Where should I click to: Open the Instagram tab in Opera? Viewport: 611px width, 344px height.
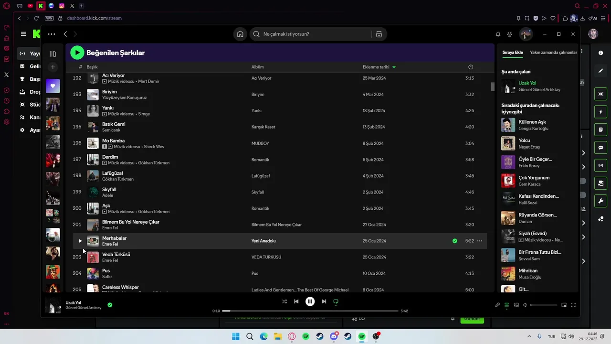click(62, 6)
